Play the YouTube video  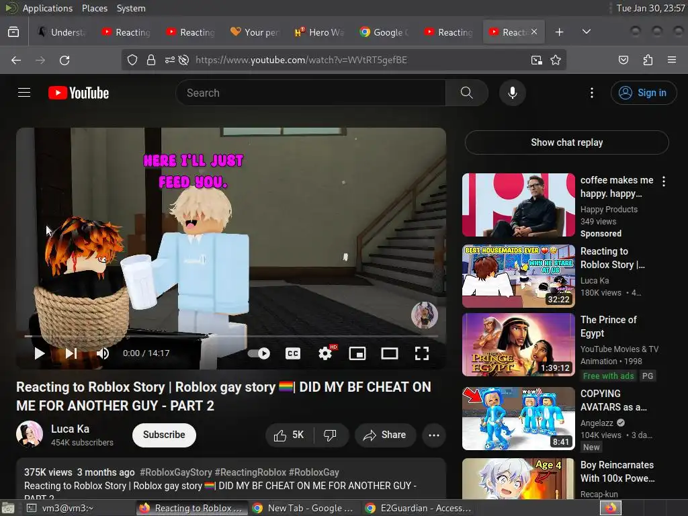point(40,353)
